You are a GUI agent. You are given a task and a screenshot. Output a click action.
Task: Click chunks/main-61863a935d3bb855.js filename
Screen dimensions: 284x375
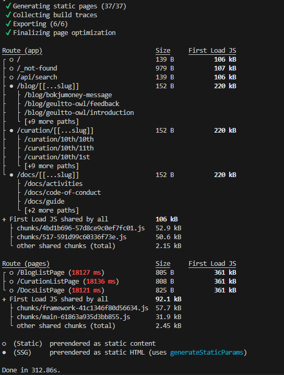[x=74, y=317]
